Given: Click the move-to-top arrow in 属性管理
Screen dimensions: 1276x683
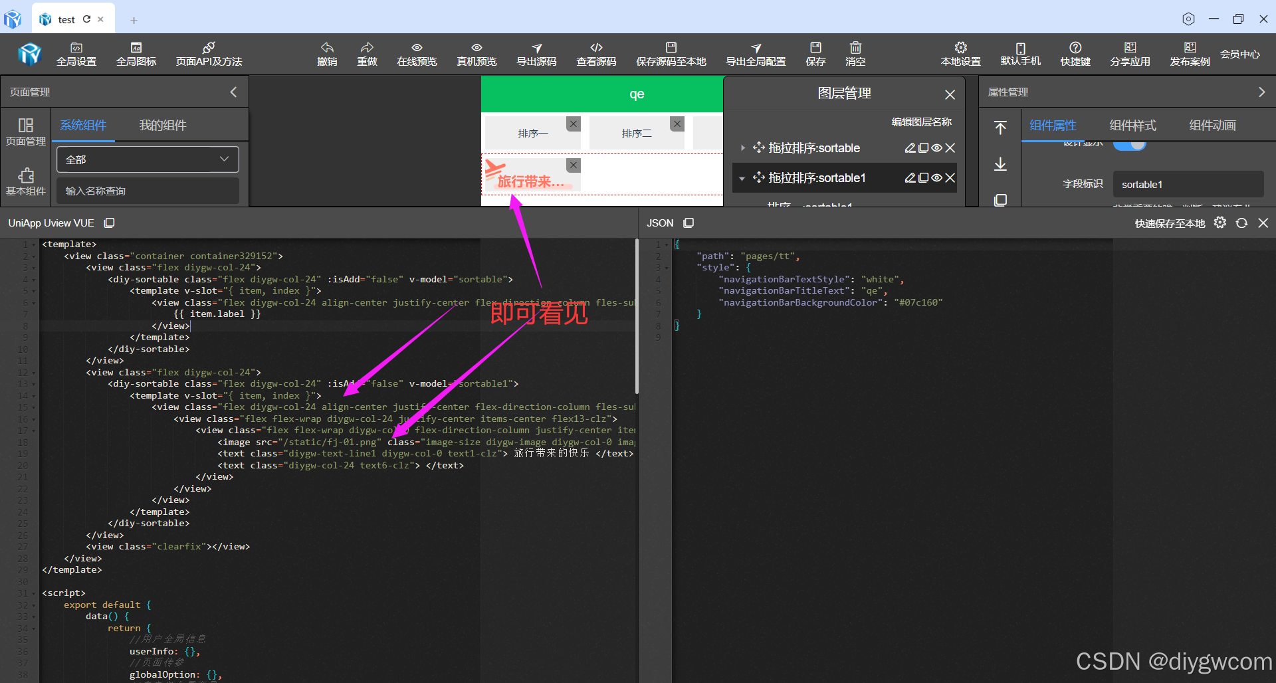Looking at the screenshot, I should coord(1000,128).
